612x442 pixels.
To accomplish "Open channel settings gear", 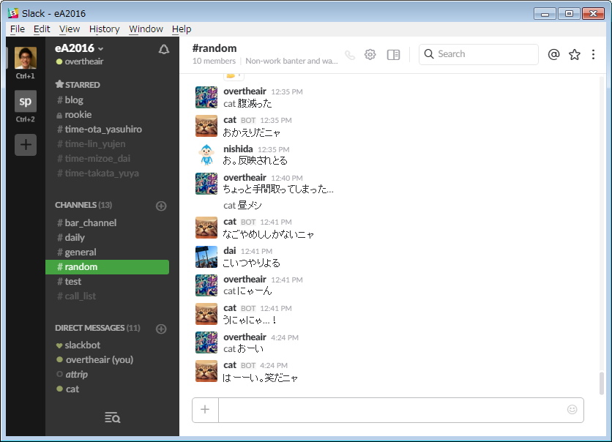I will point(370,55).
